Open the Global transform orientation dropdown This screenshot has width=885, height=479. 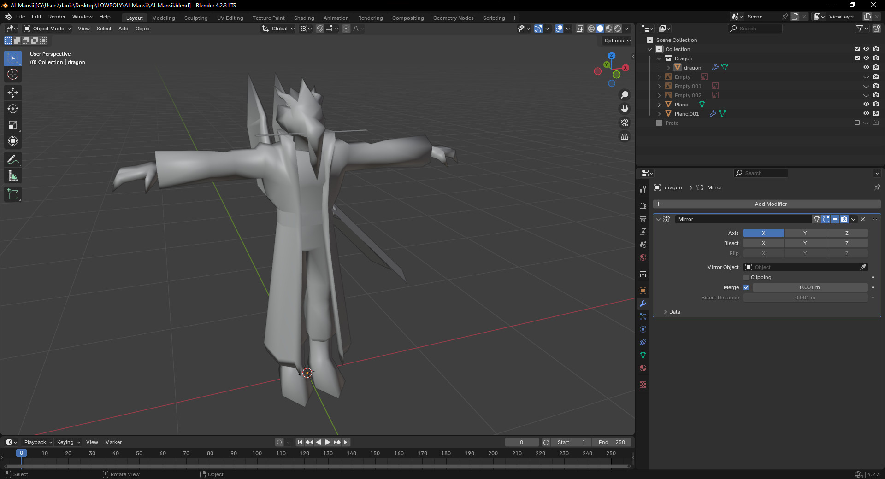pos(278,29)
